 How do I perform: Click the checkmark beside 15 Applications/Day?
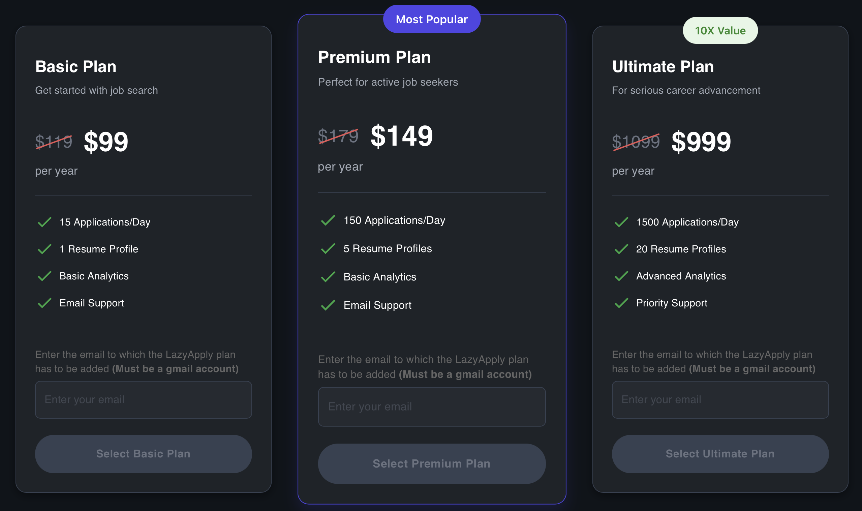coord(45,222)
